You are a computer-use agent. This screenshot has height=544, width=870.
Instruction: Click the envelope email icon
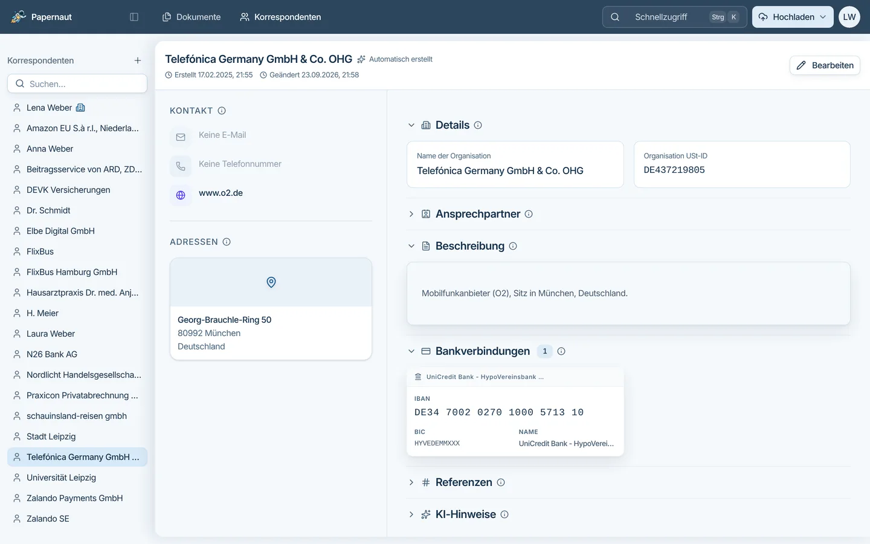(181, 137)
